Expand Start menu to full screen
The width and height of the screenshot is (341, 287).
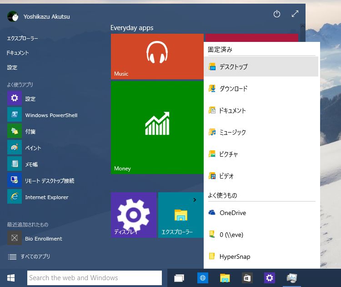[x=295, y=14]
